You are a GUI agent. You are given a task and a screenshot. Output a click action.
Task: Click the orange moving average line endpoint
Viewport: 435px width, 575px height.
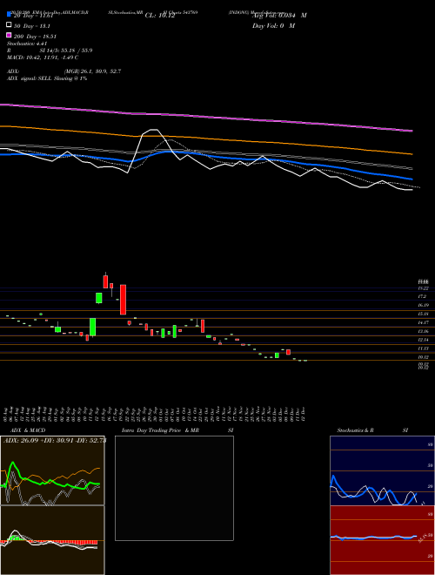coord(412,154)
